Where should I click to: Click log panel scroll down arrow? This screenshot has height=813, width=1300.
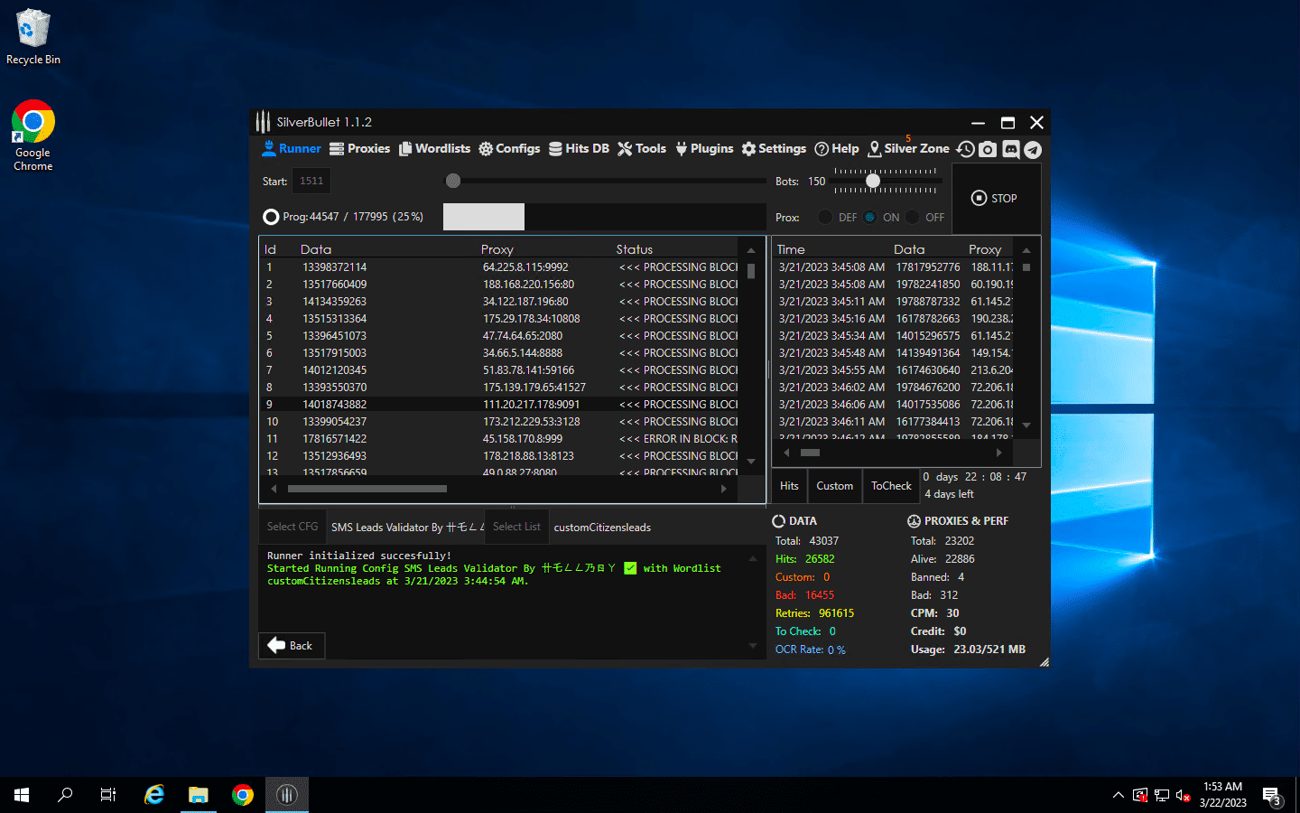[x=753, y=646]
